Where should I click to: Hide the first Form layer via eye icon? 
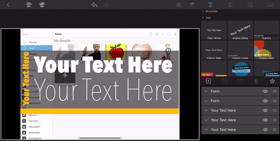(265, 91)
